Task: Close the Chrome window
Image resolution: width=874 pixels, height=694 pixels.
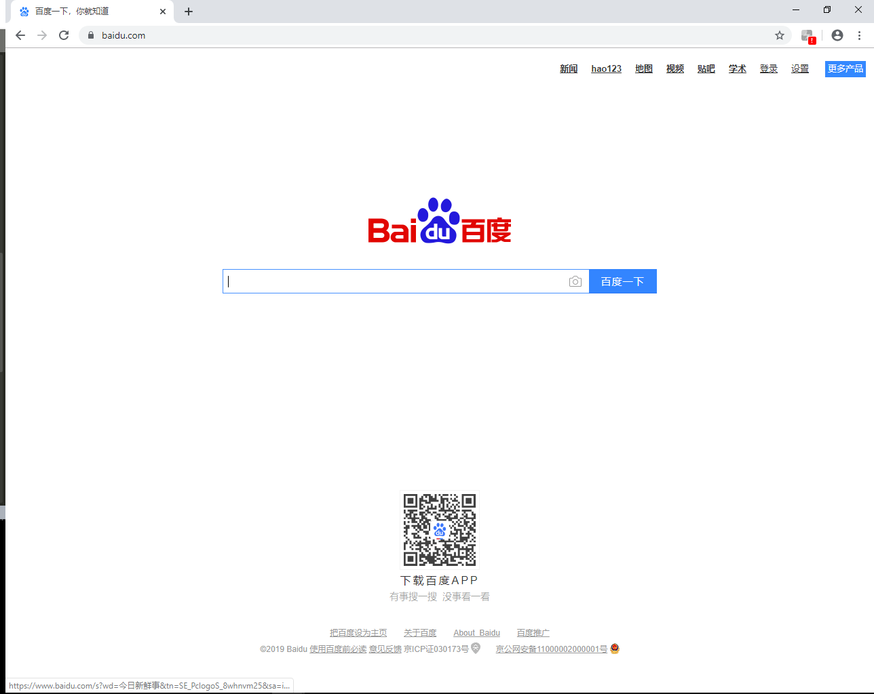Action: tap(858, 10)
